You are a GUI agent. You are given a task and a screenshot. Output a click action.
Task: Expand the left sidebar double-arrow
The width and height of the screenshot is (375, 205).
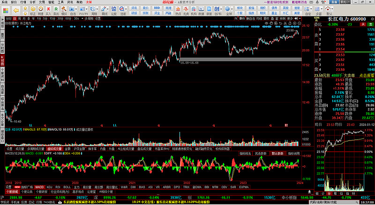[2, 19]
